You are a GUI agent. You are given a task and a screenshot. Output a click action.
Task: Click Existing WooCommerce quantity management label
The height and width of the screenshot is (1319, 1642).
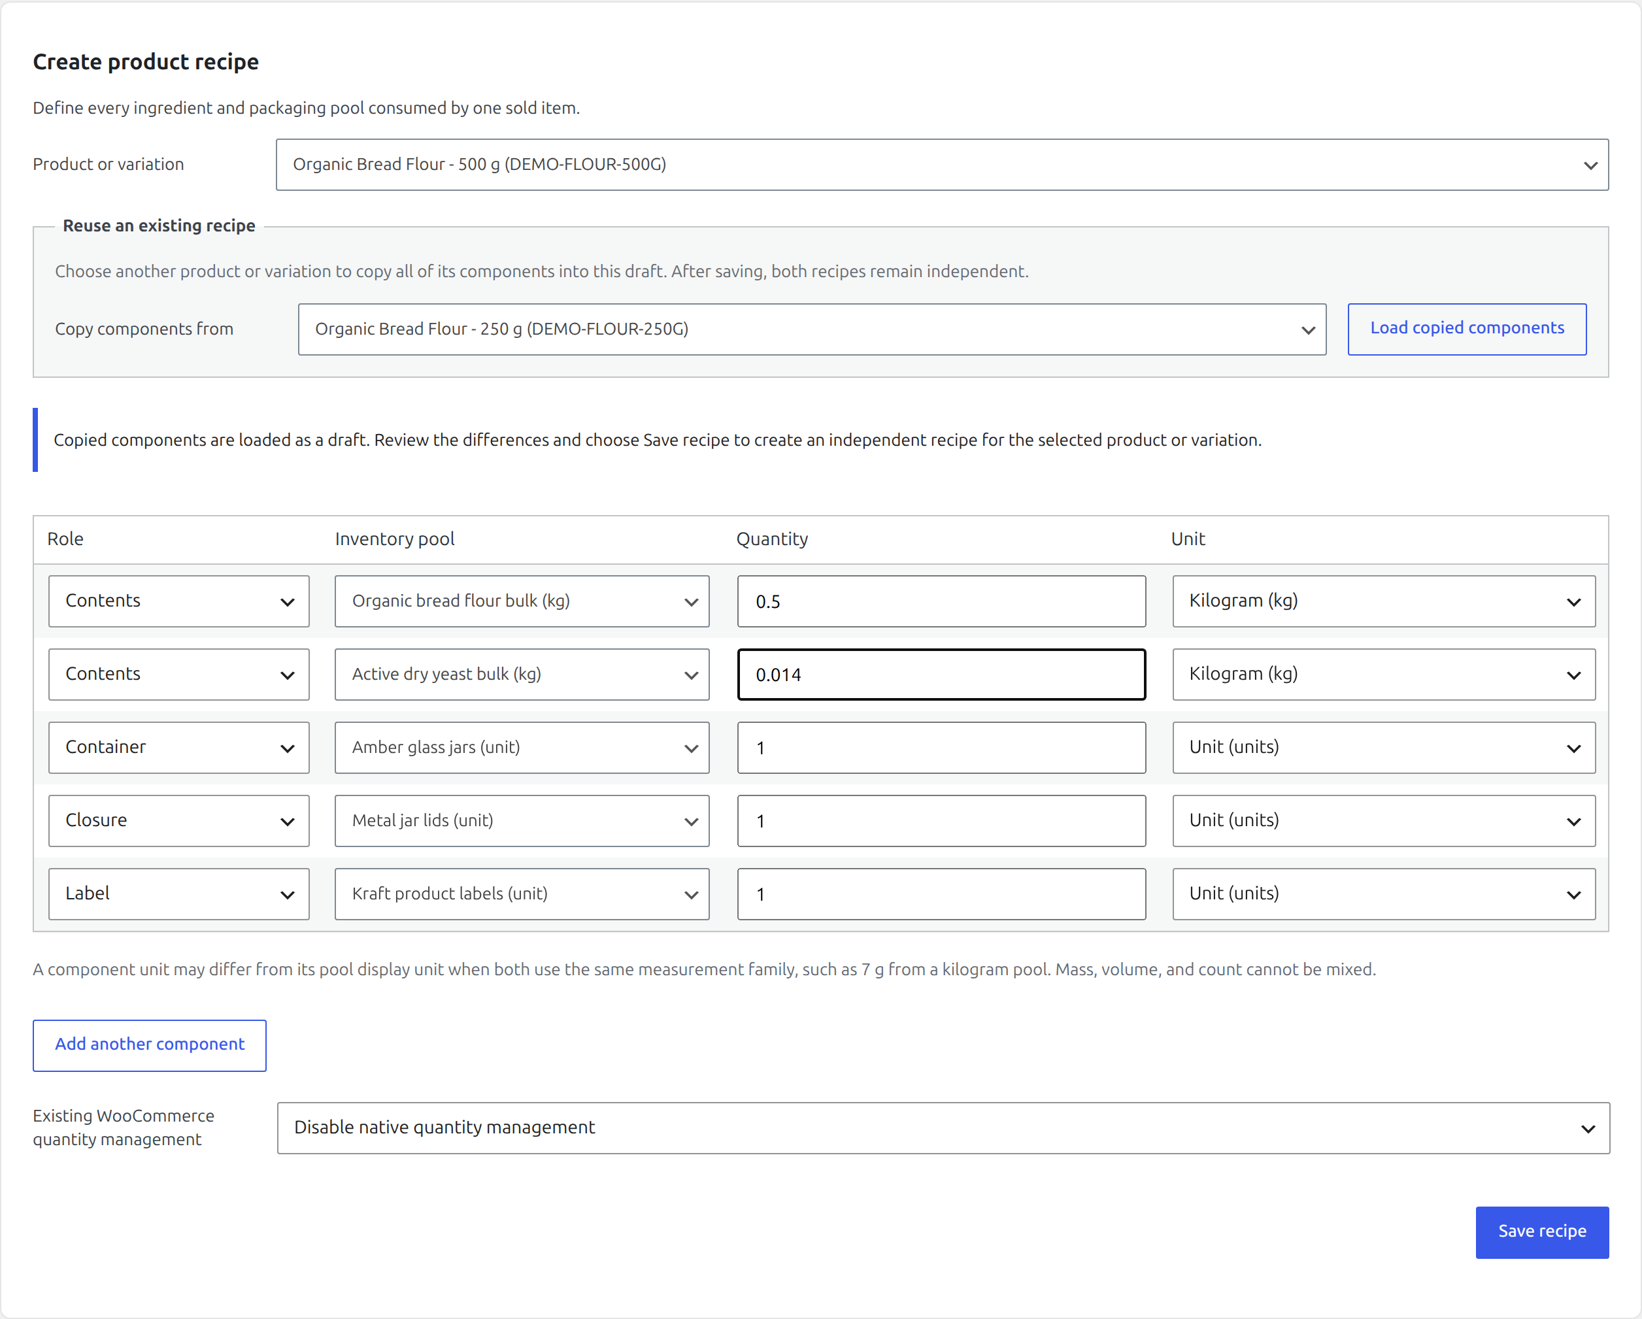124,1127
